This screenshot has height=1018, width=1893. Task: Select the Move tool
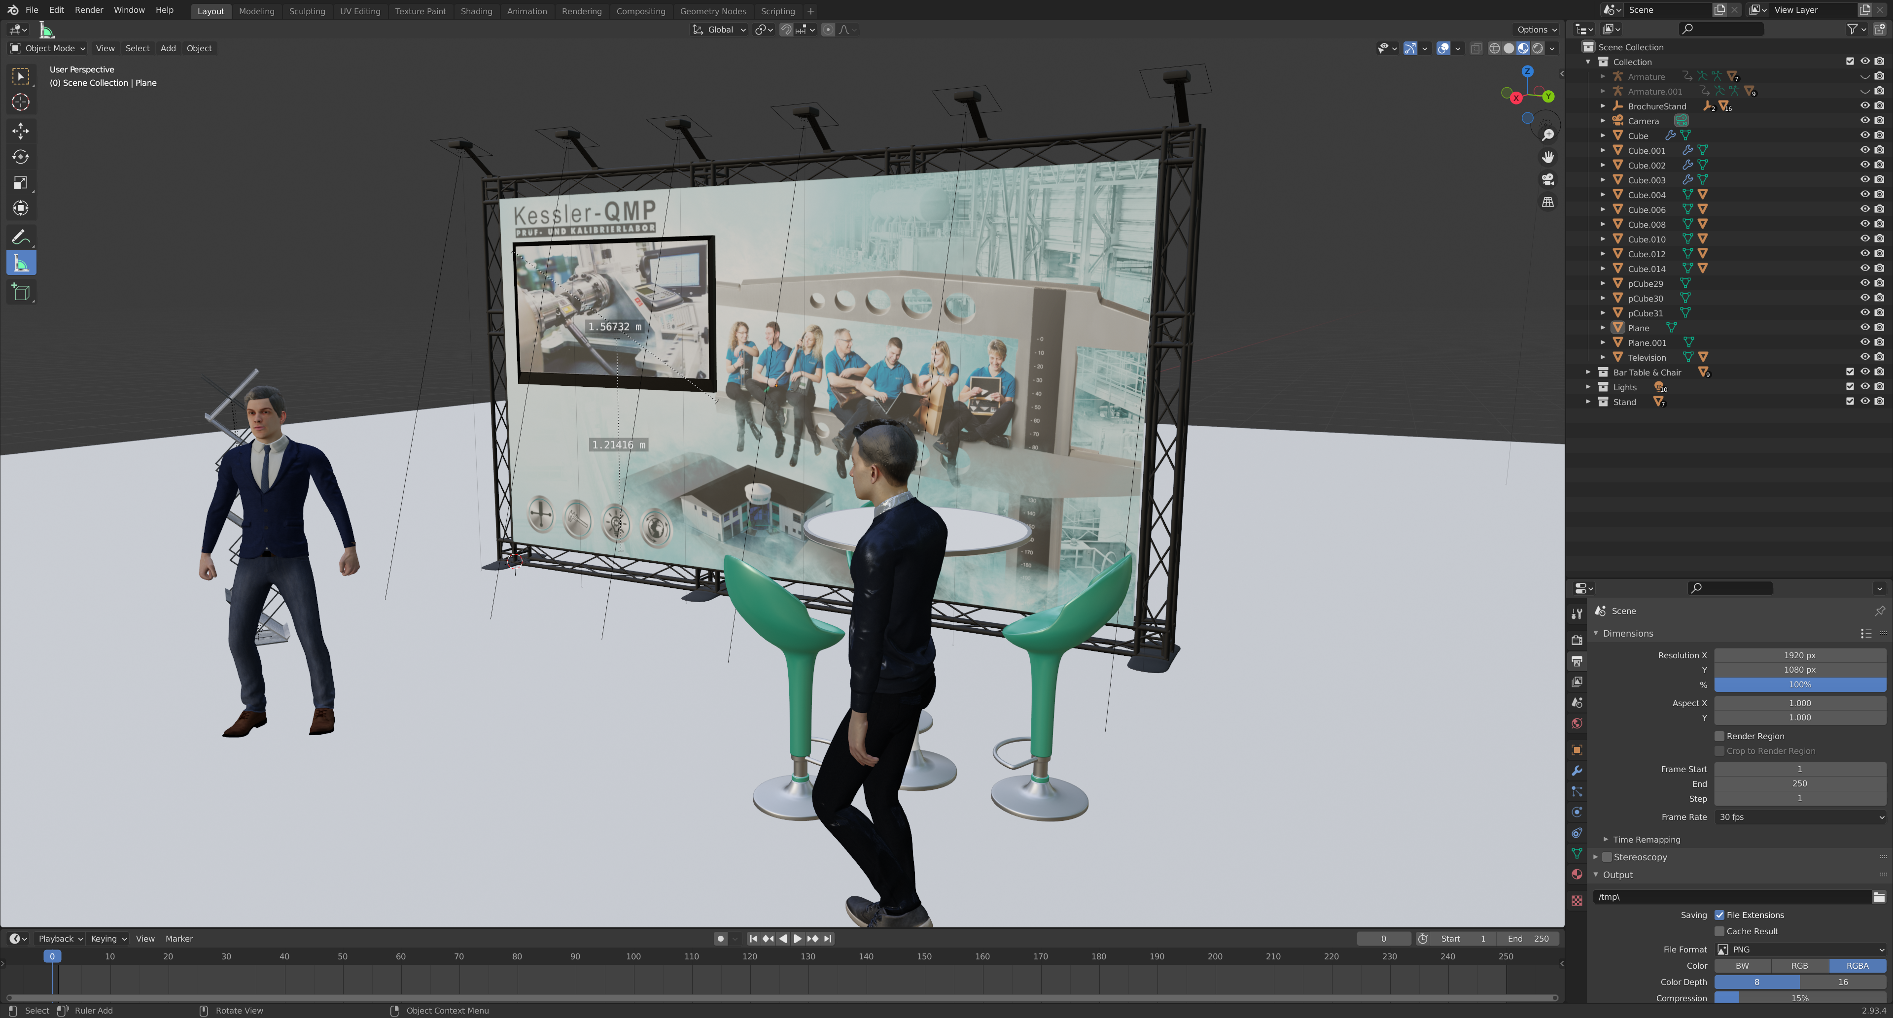(x=21, y=131)
